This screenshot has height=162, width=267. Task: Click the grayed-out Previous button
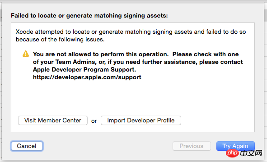point(192,146)
